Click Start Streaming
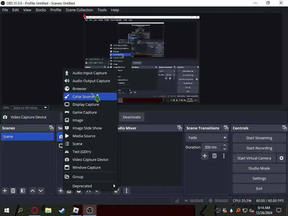The width and height of the screenshot is (288, 216). point(259,138)
